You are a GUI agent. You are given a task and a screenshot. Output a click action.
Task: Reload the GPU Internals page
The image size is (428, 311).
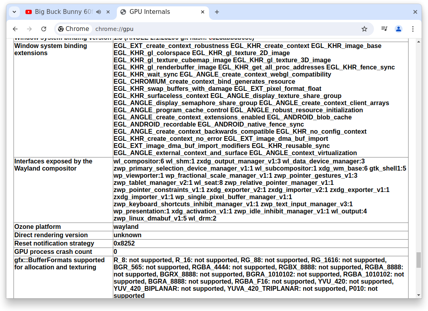pos(44,29)
